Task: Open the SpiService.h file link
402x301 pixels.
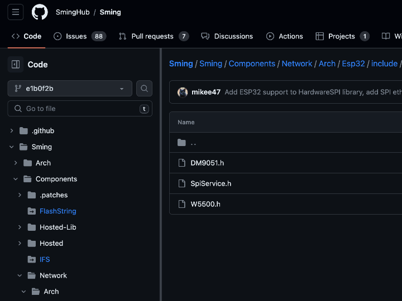Action: point(210,183)
